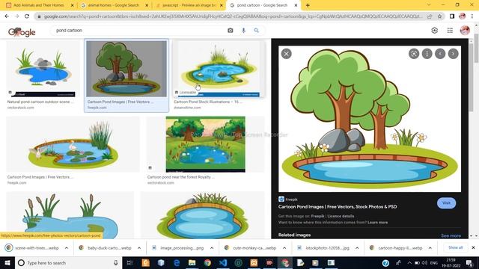Click See more related images
479x269 pixels.
(x=451, y=235)
